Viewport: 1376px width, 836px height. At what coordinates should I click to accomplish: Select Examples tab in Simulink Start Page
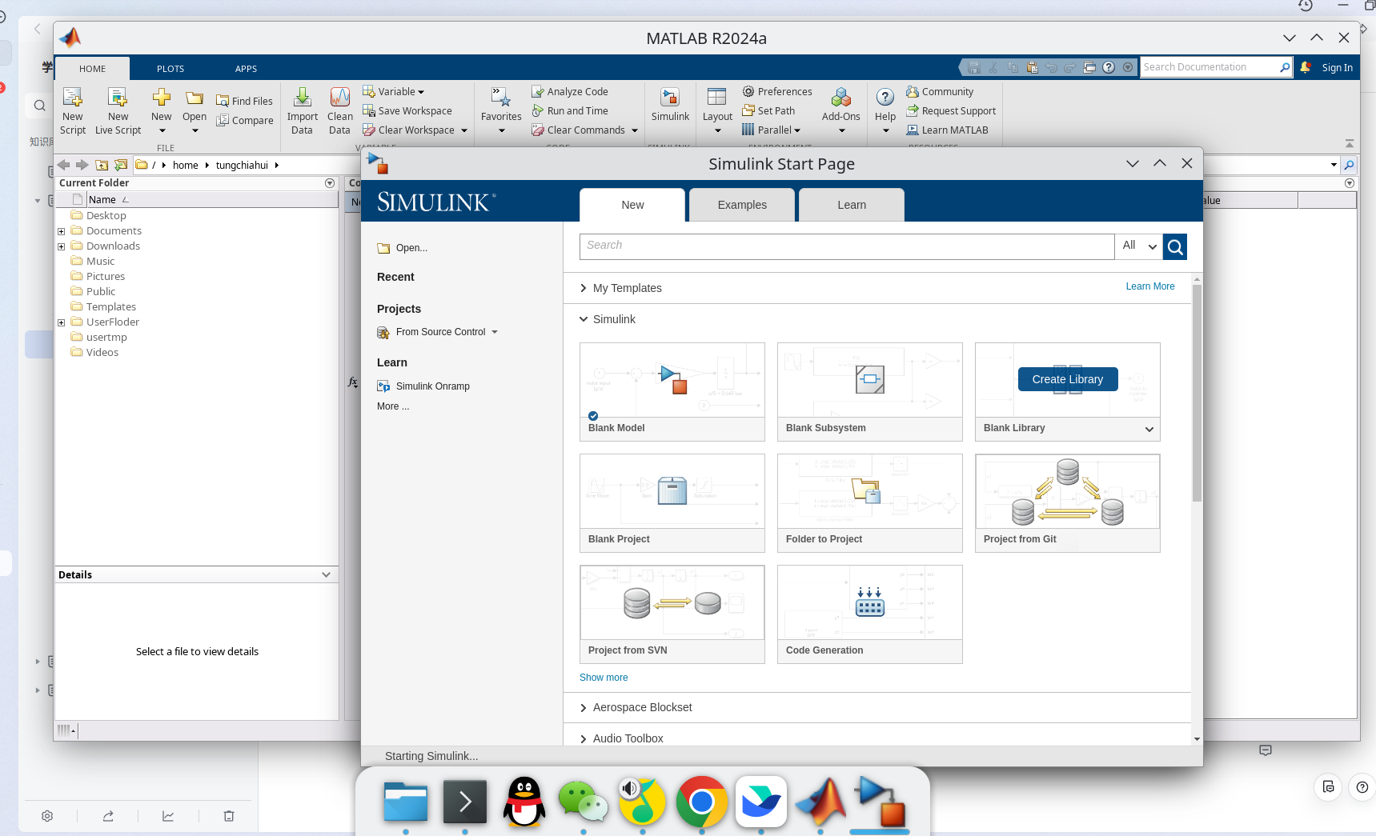[742, 205]
